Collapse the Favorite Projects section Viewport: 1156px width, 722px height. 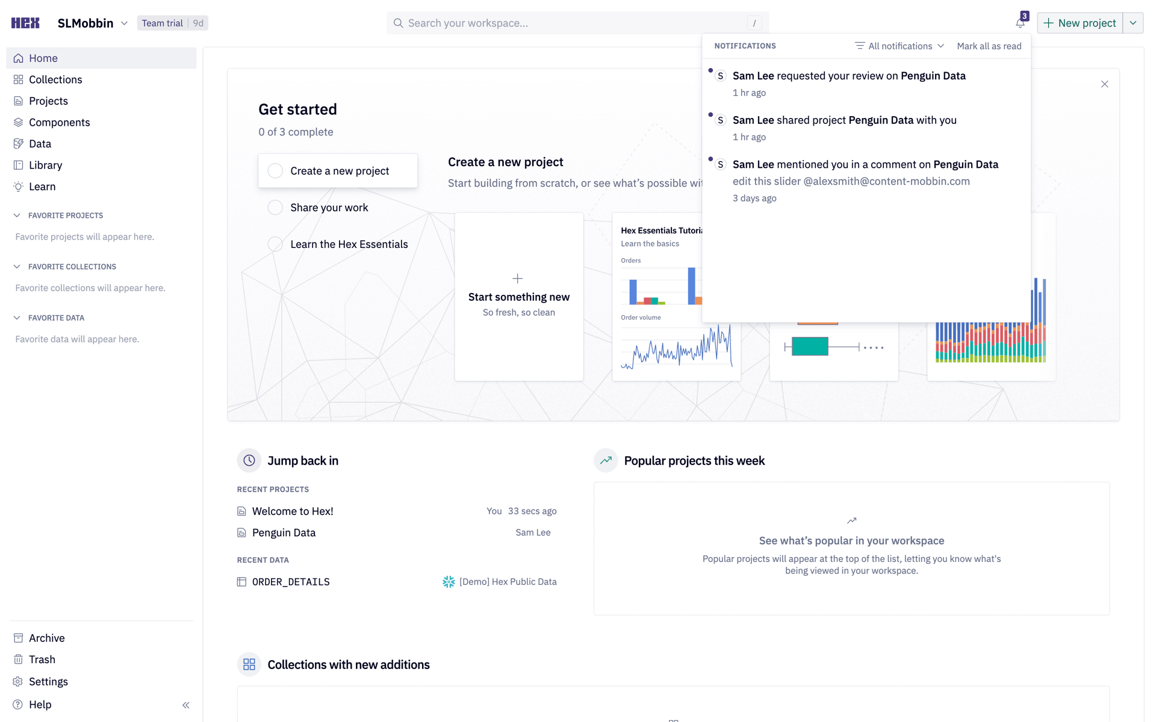point(17,215)
